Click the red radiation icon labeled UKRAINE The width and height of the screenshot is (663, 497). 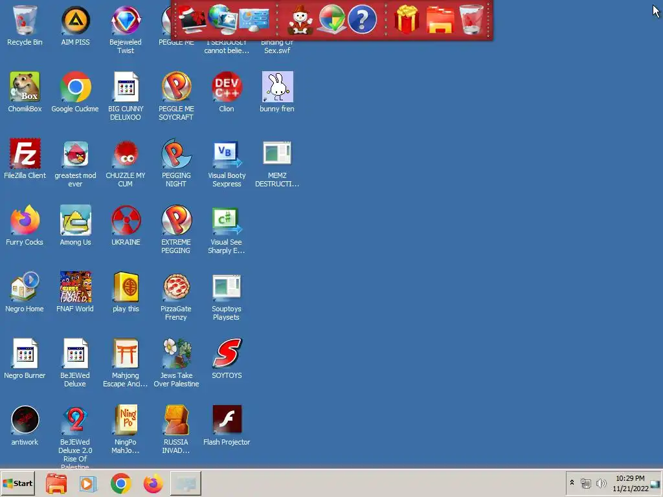coord(126,225)
